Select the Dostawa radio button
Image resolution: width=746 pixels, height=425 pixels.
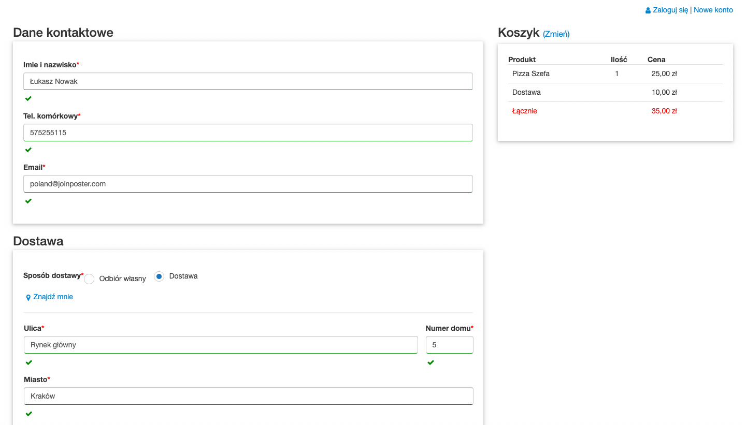(159, 276)
